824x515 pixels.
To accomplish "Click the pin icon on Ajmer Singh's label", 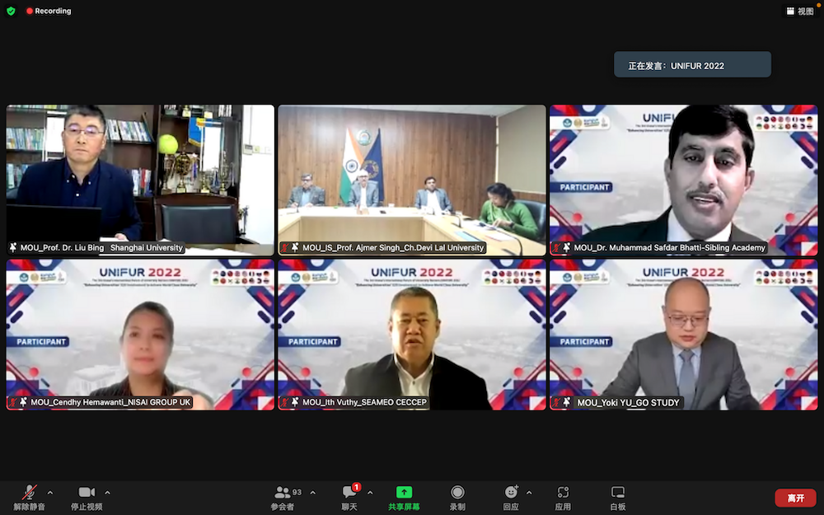I will tap(295, 247).
